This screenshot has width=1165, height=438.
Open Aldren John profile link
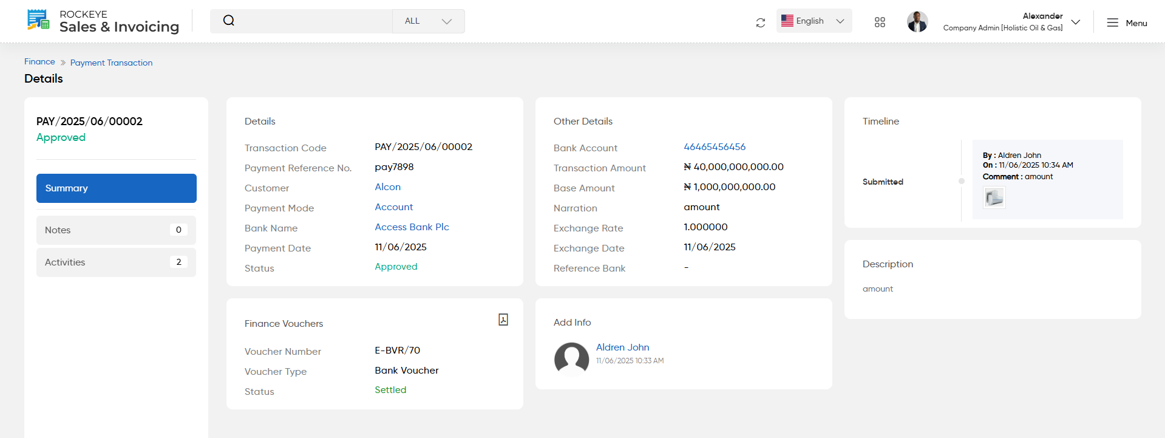click(x=623, y=347)
